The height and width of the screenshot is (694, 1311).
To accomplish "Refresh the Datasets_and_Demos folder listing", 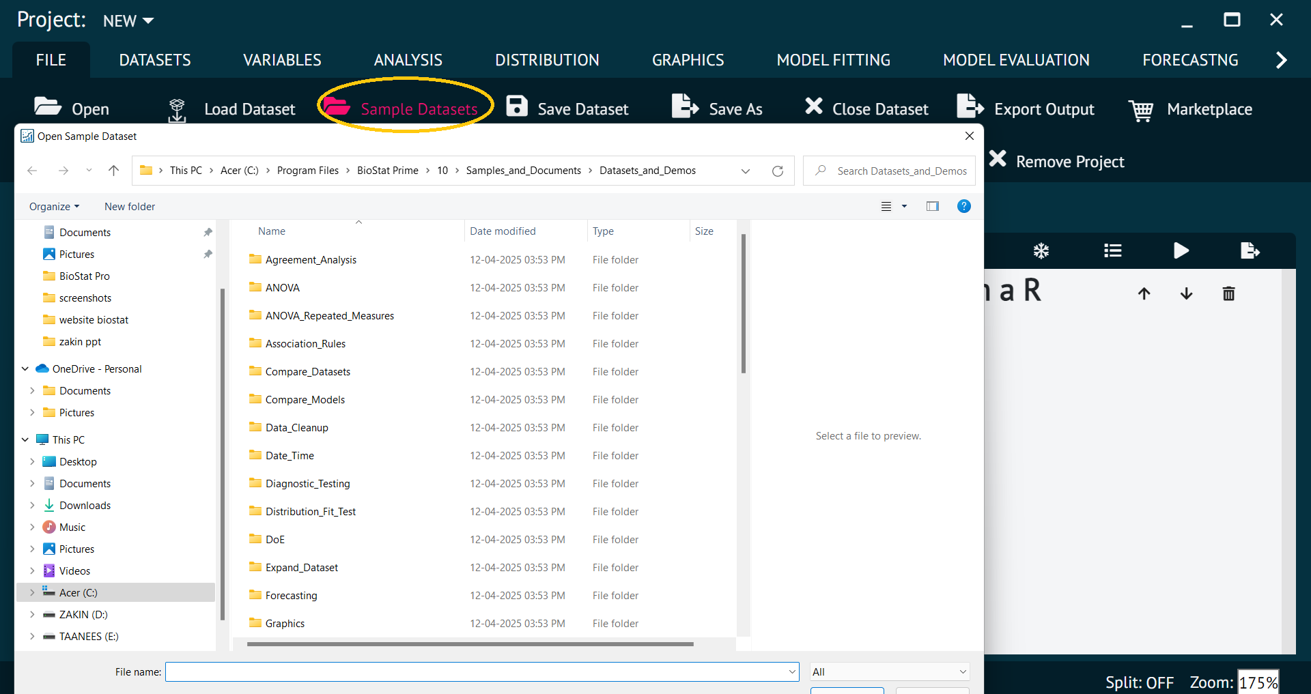I will (777, 171).
